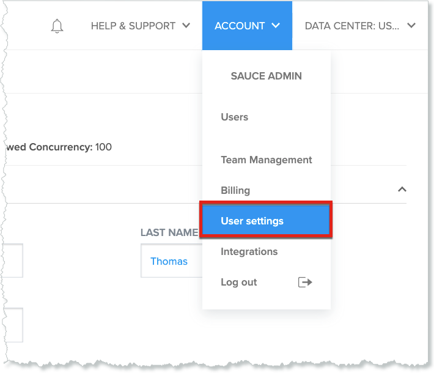
Task: Focus the Last Name field containing Thomas
Action: click(171, 261)
